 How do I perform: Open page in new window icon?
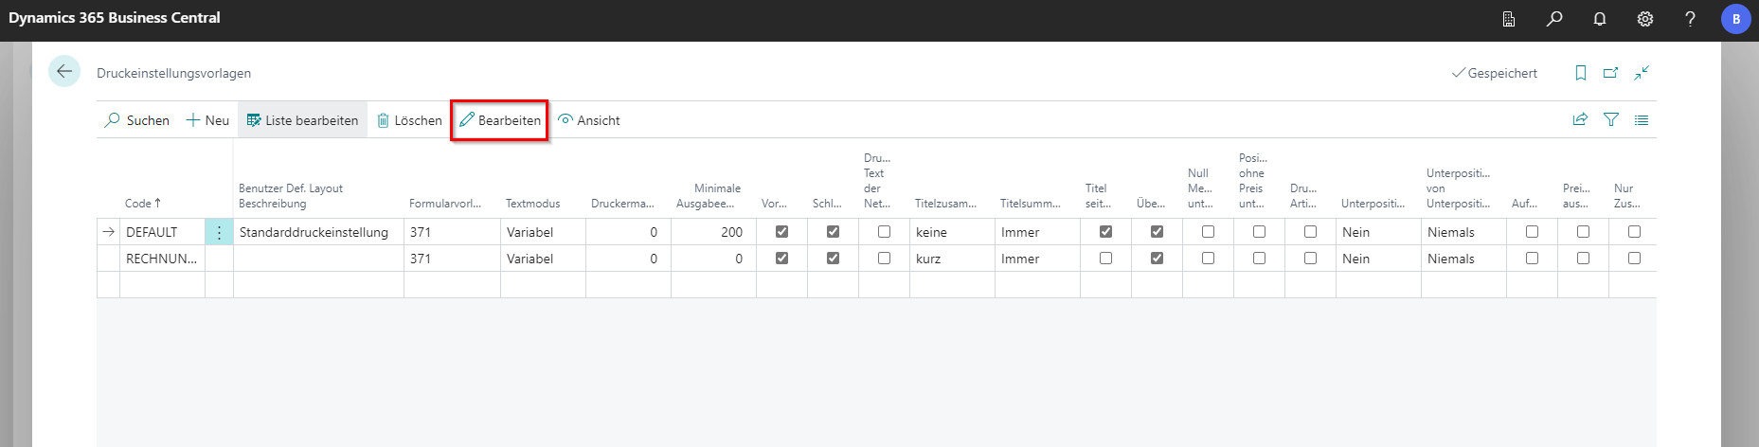point(1610,73)
